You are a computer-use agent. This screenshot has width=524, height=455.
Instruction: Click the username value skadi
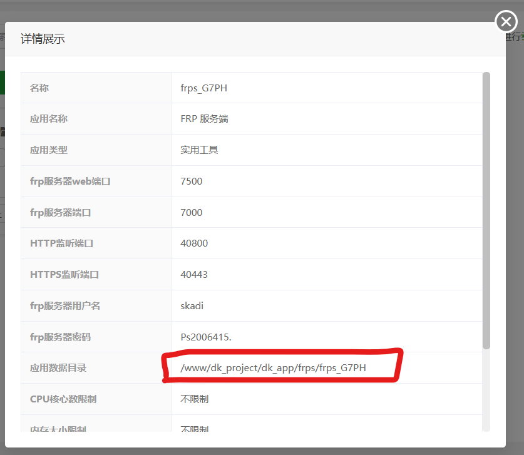click(x=192, y=305)
